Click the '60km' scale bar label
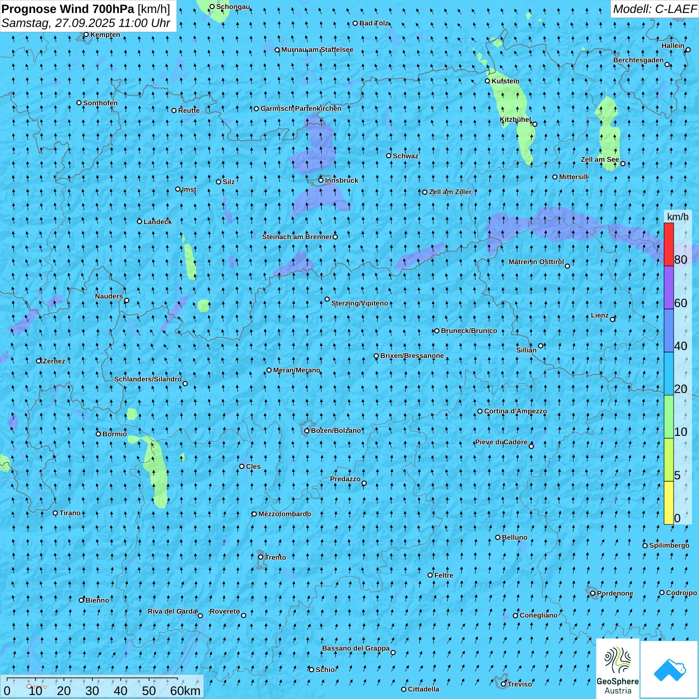699x699 pixels. coord(185,691)
